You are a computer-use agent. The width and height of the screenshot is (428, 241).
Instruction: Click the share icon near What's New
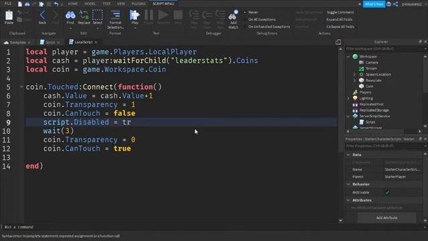pos(395,4)
